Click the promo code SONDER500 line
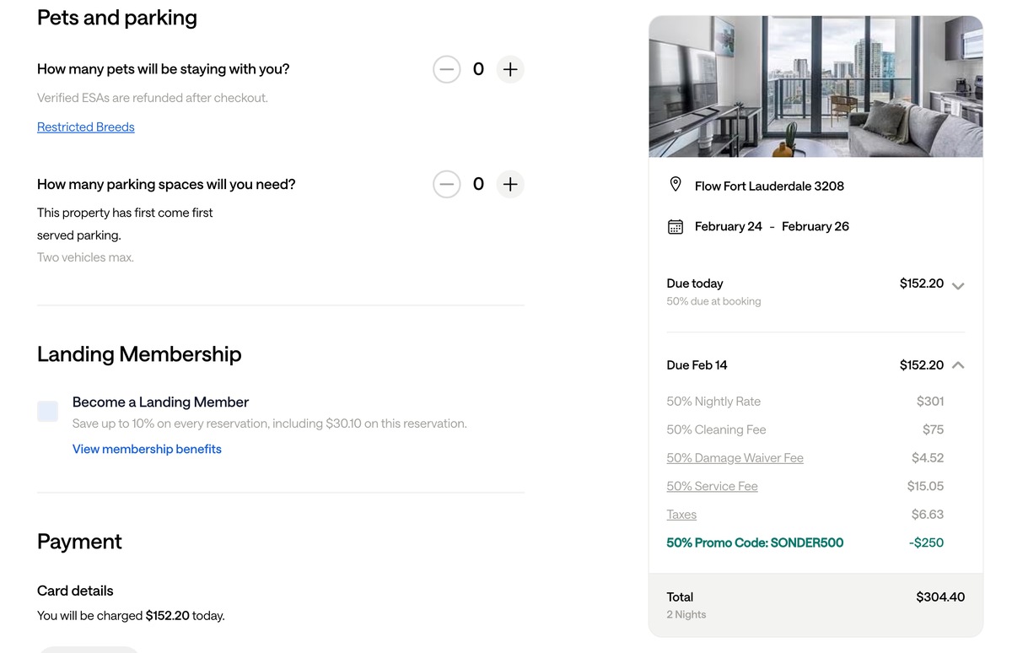Viewport: 1012px width, 653px height. (755, 542)
